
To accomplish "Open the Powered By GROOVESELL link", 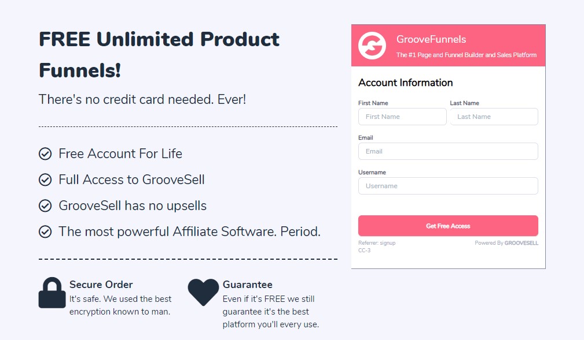I will [x=506, y=243].
